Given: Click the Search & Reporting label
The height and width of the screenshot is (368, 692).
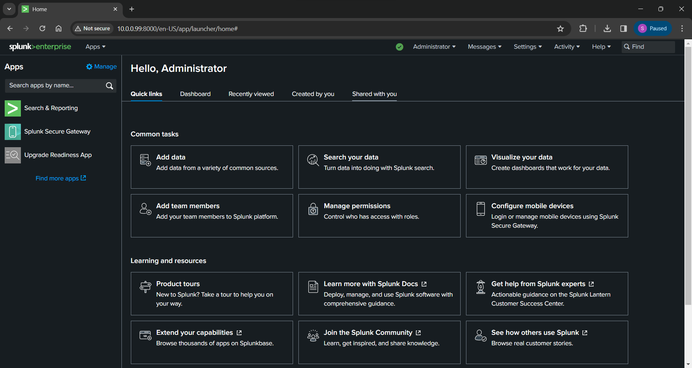Looking at the screenshot, I should 51,108.
